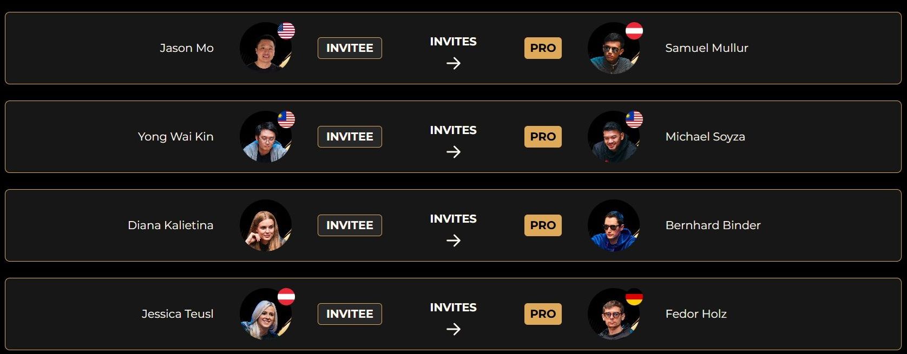Click the USA flag on Jason Mo's avatar
The width and height of the screenshot is (907, 354).
point(286,31)
